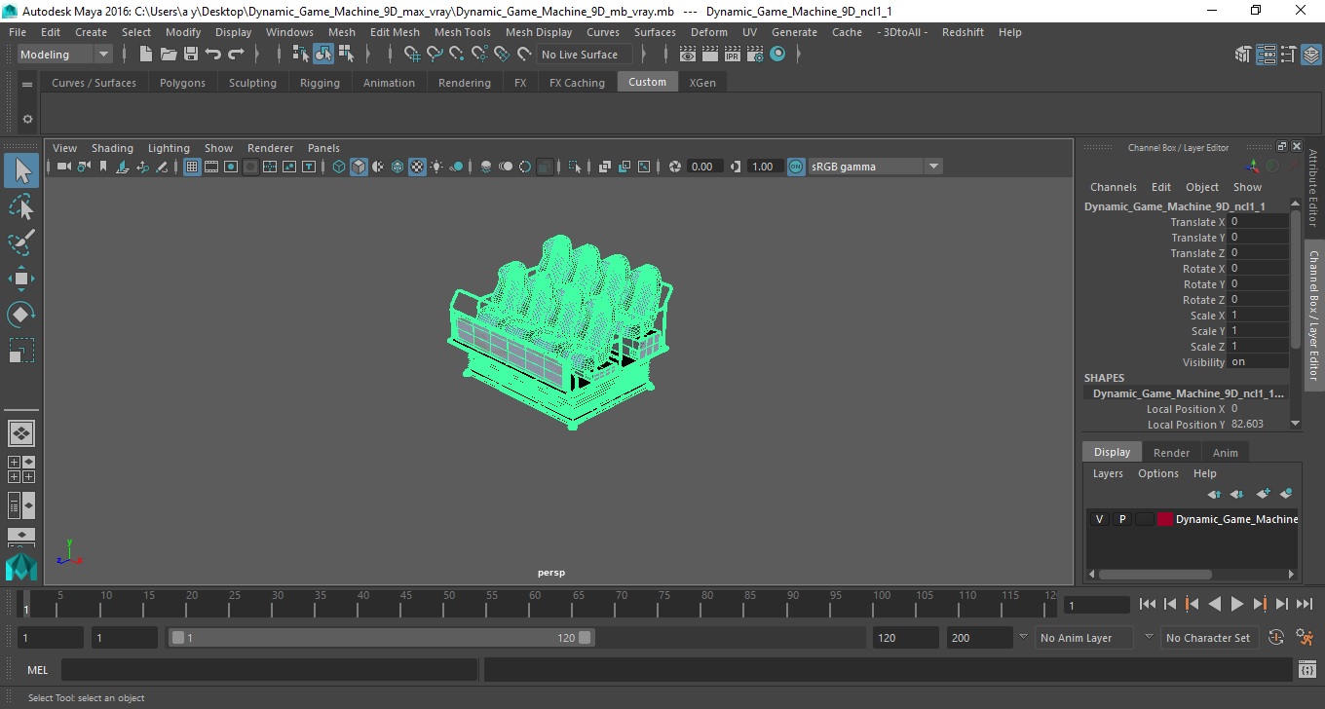
Task: Switch to the Polygons shelf tab
Action: tap(182, 83)
